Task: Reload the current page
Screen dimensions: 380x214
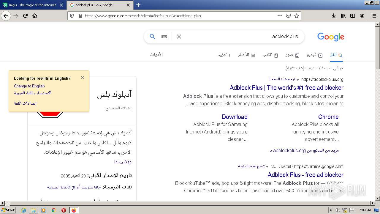Action: (26, 16)
